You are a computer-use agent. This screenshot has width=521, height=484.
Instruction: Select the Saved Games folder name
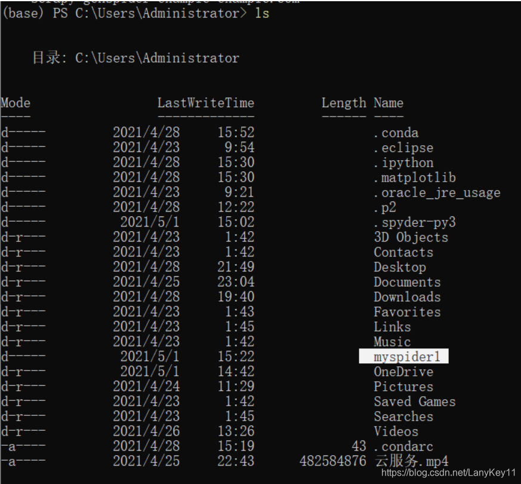click(x=415, y=402)
